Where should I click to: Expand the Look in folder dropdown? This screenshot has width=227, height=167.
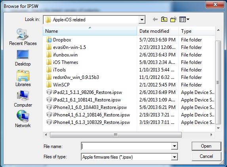click(142, 20)
